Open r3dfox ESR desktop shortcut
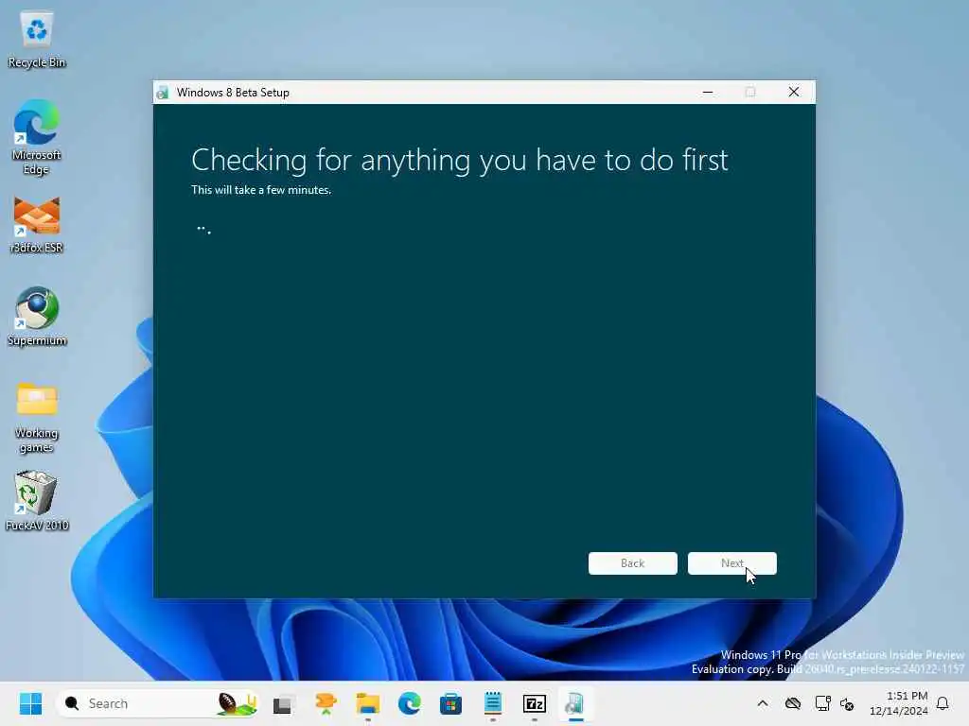The image size is (969, 726). pos(37,225)
